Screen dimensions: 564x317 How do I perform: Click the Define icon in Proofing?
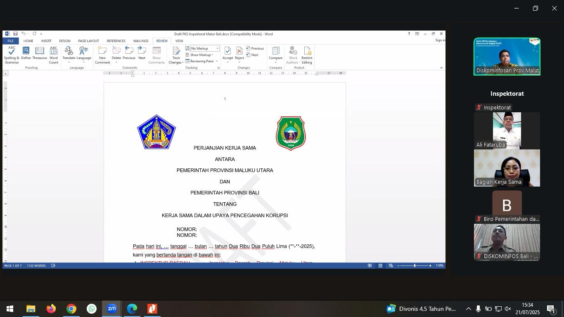pyautogui.click(x=26, y=55)
